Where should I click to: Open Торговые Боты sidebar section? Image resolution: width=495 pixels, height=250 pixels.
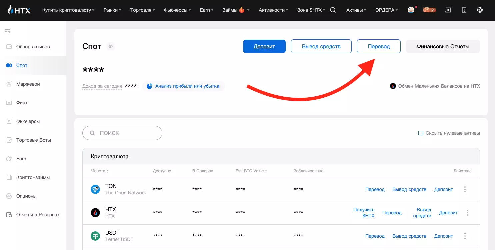tap(33, 140)
